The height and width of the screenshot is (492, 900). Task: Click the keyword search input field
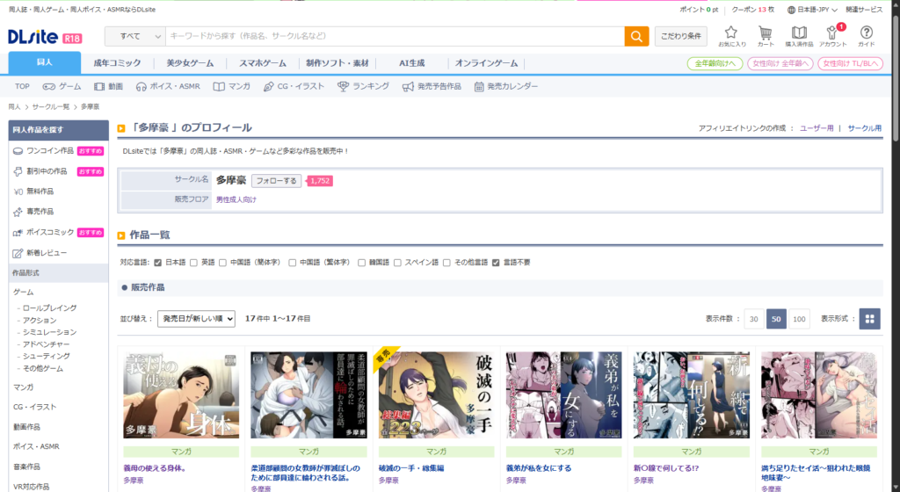[x=395, y=36]
